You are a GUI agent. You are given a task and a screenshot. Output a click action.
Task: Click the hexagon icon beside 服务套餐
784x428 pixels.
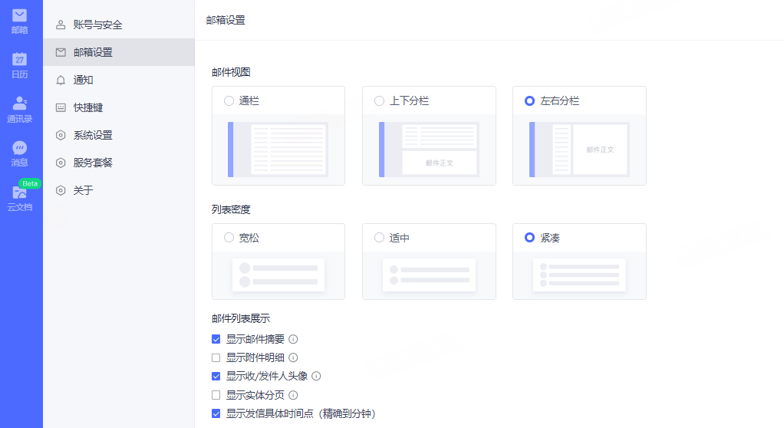pyautogui.click(x=61, y=163)
